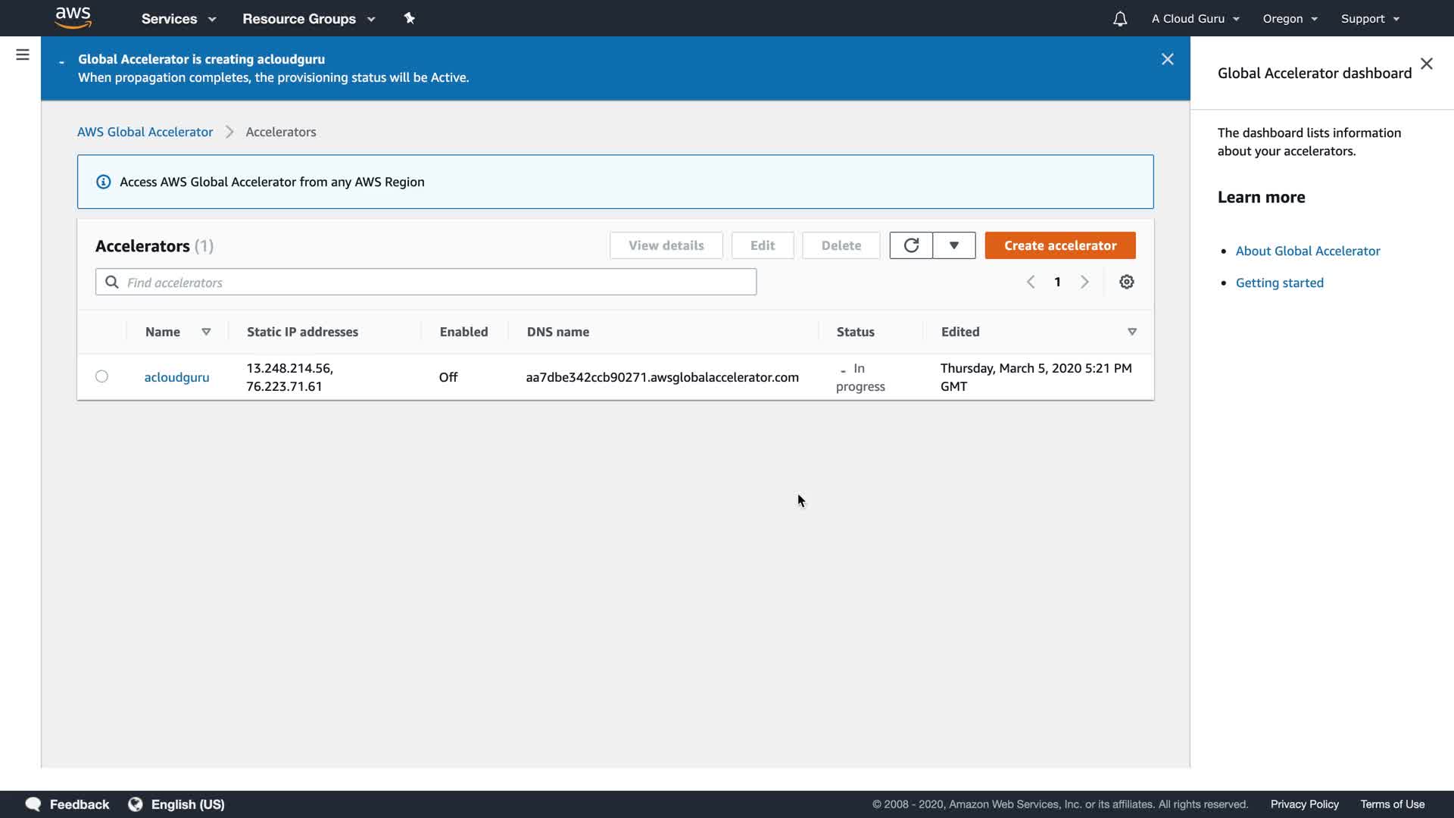
Task: Click the Find accelerators search field
Action: tap(426, 283)
